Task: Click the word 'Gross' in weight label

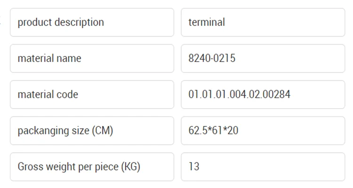Action: (x=30, y=167)
